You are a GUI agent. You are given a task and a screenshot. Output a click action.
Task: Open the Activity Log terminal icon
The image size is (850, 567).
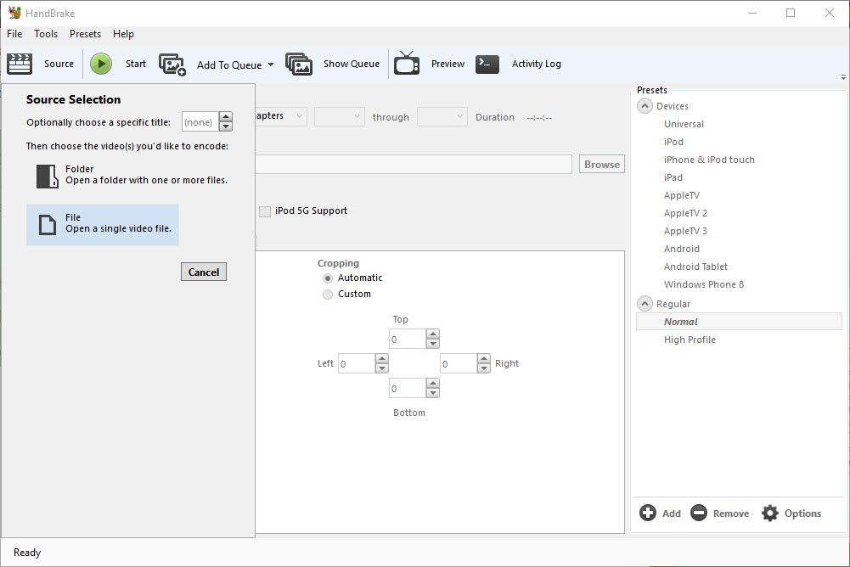click(x=487, y=64)
